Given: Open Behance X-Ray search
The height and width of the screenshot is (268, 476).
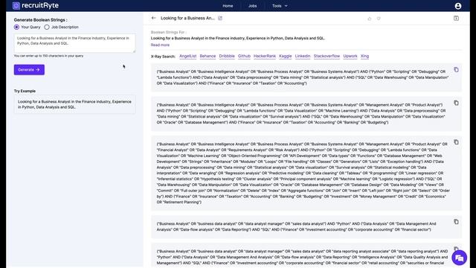Looking at the screenshot, I should (x=208, y=57).
